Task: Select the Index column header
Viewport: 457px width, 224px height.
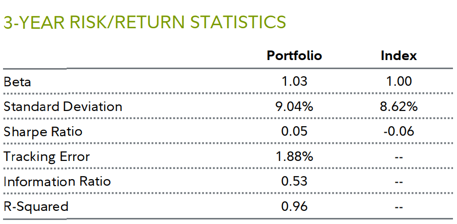Action: coord(398,55)
